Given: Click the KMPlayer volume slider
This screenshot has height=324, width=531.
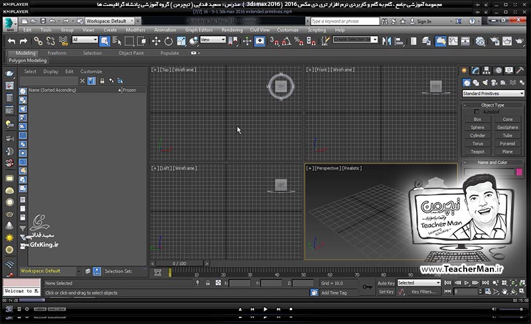Looking at the screenshot, I should (x=511, y=309).
